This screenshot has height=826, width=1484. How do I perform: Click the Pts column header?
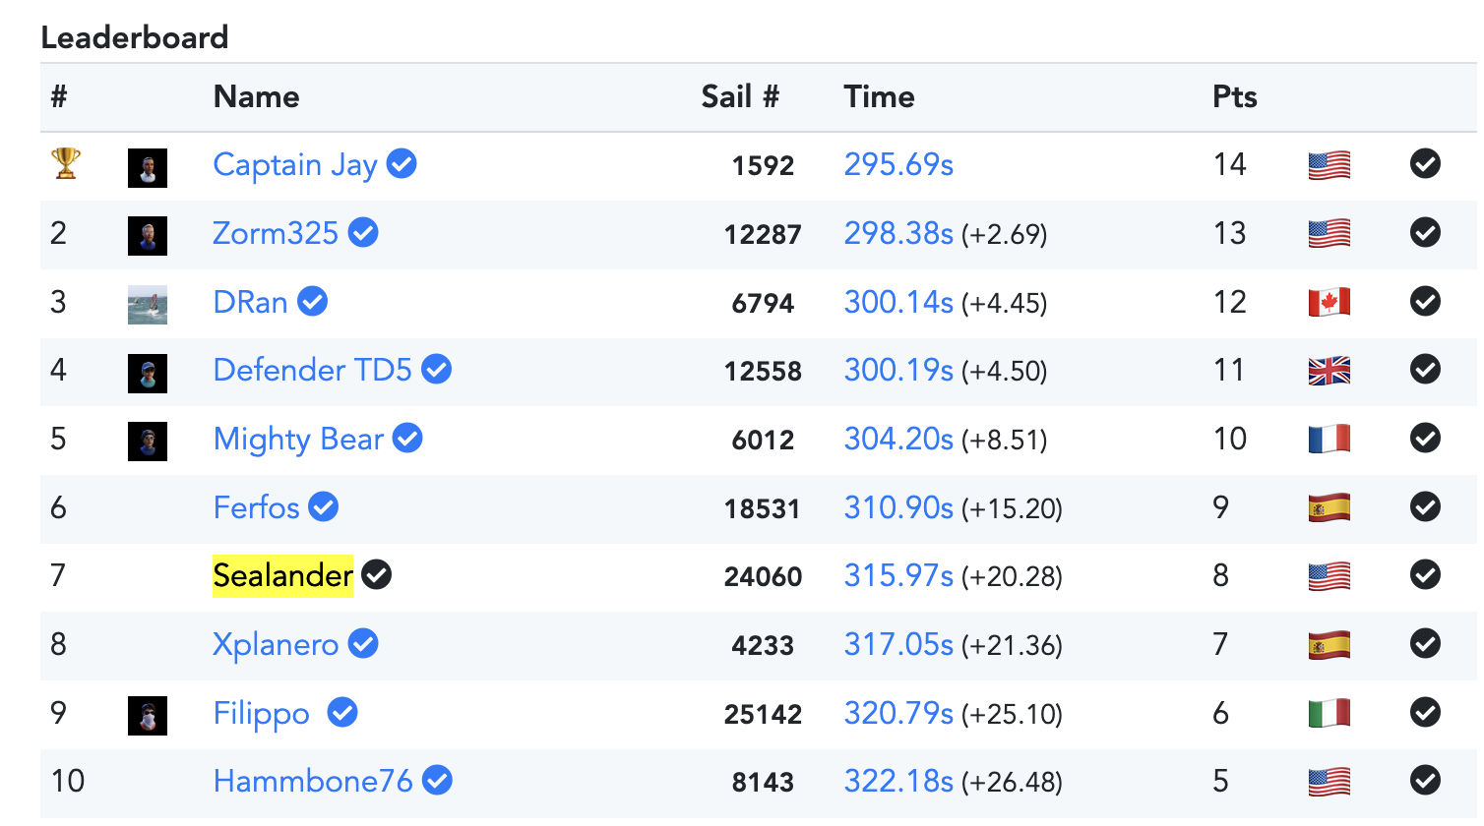coord(1234,96)
